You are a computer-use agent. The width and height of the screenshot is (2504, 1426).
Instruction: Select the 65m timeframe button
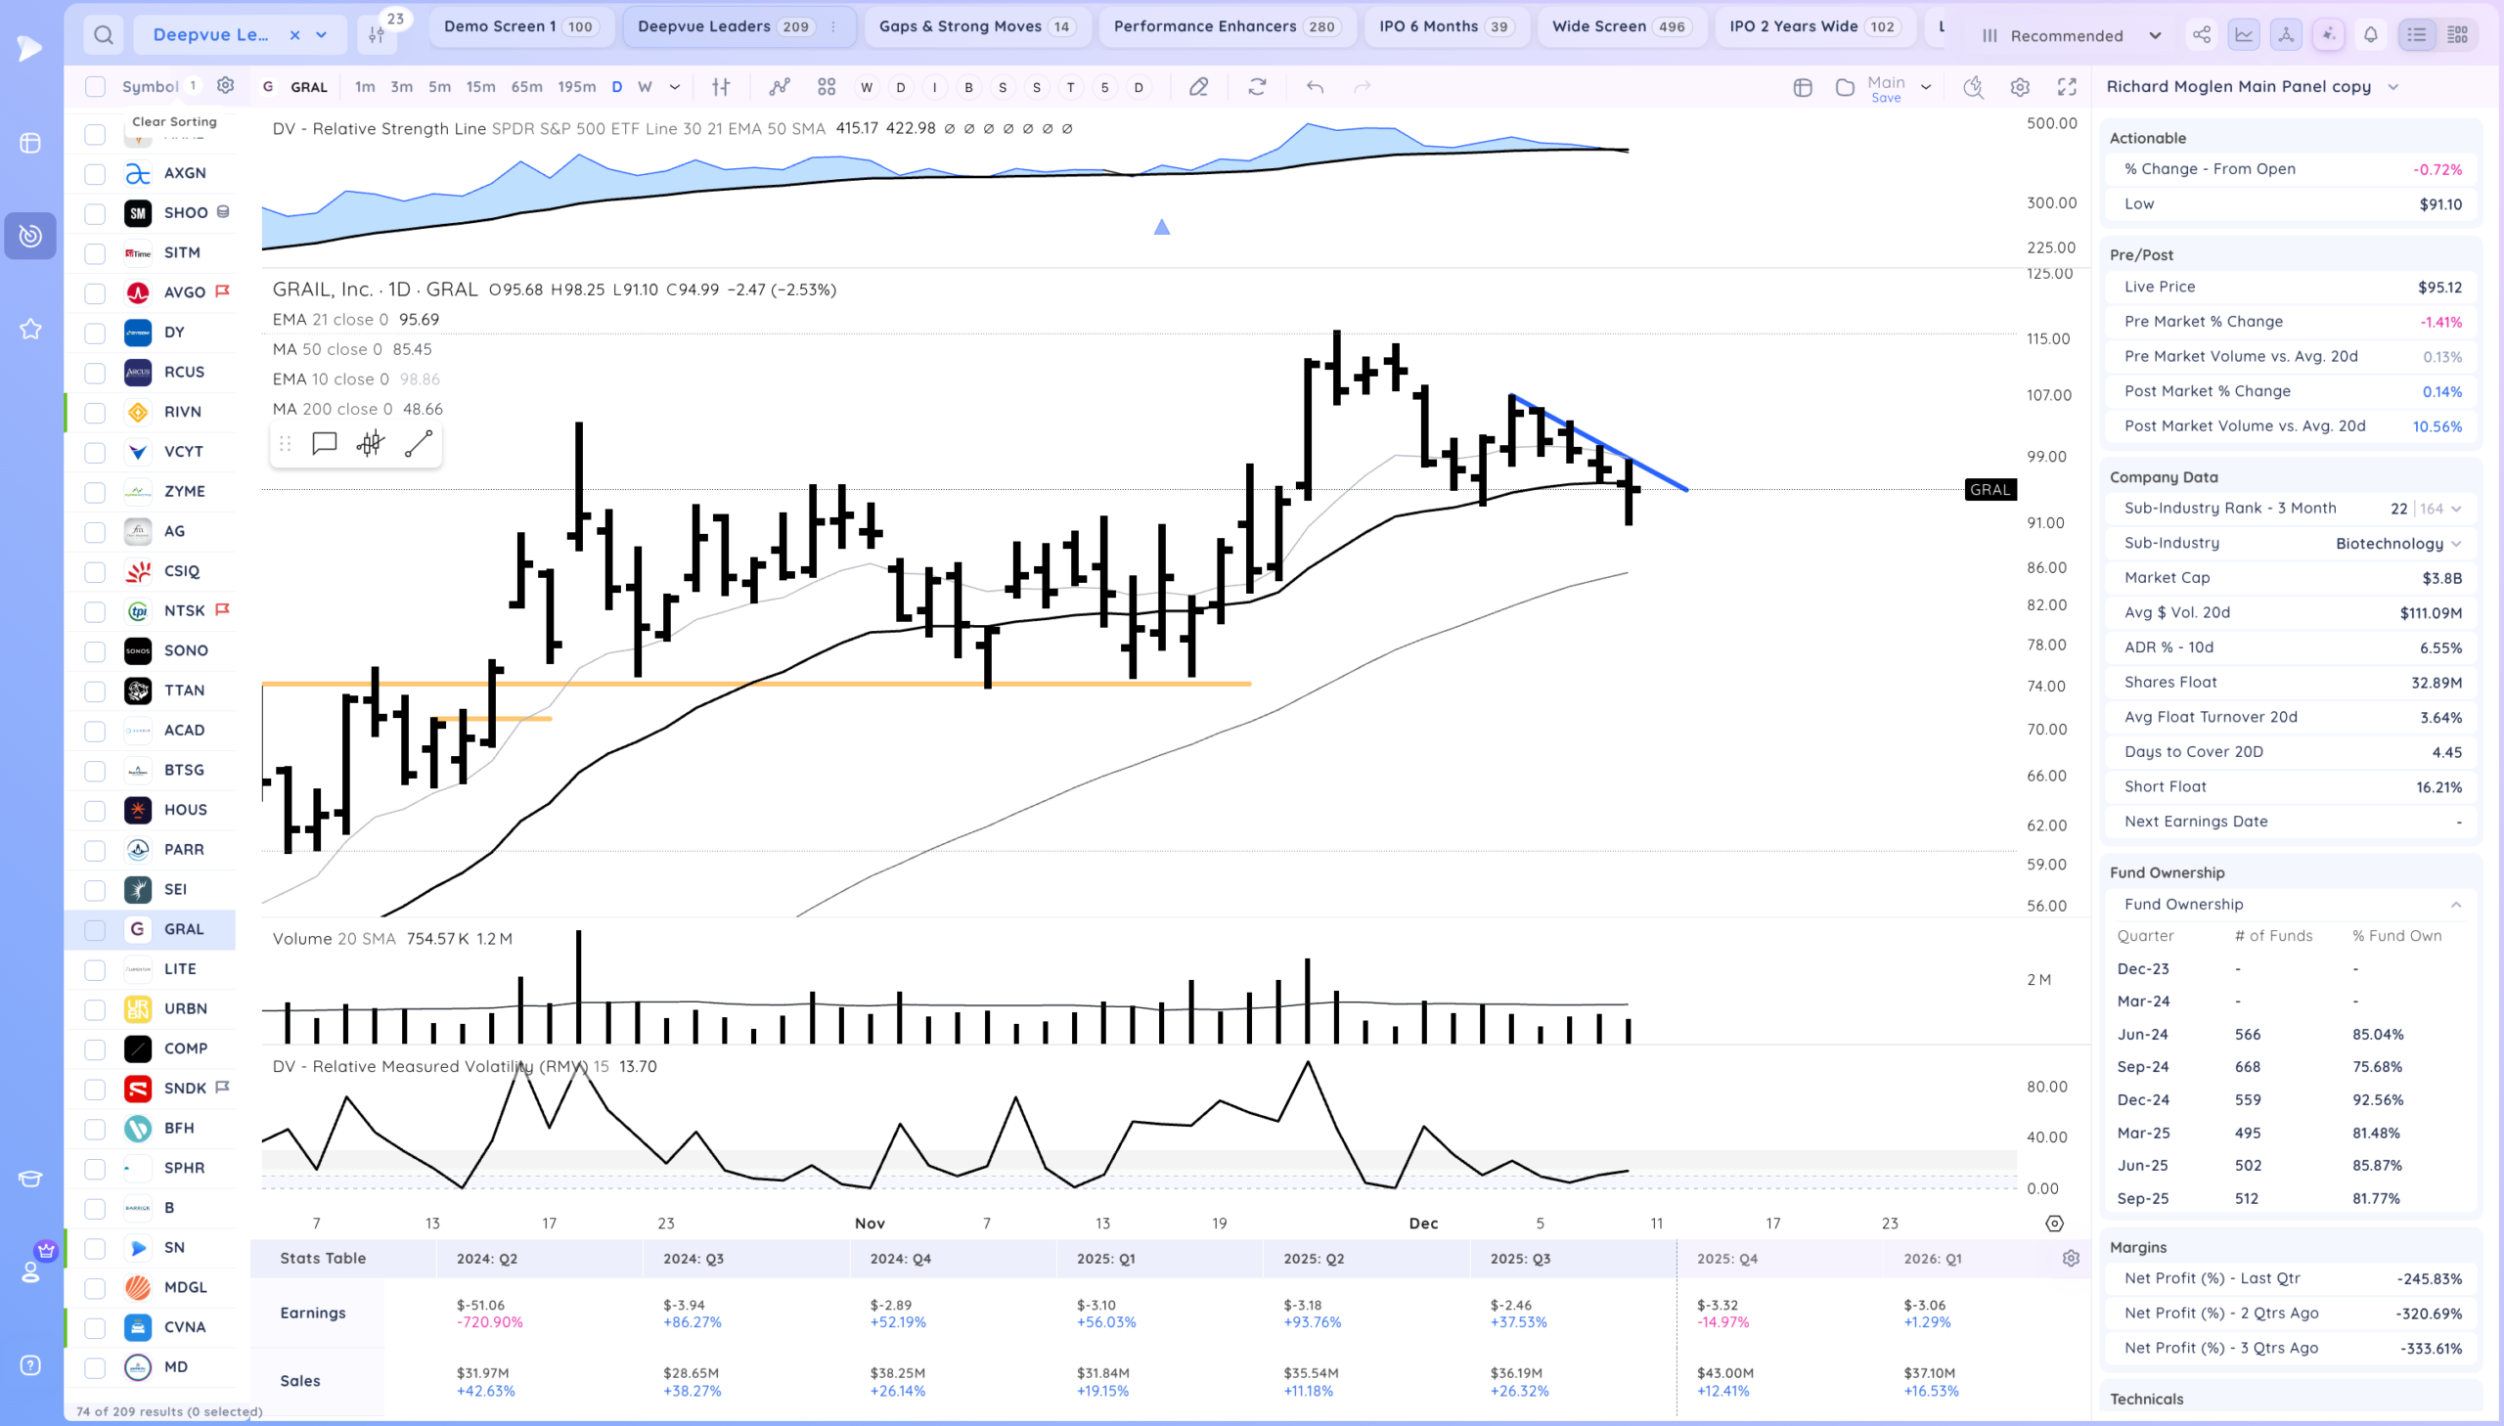(526, 87)
